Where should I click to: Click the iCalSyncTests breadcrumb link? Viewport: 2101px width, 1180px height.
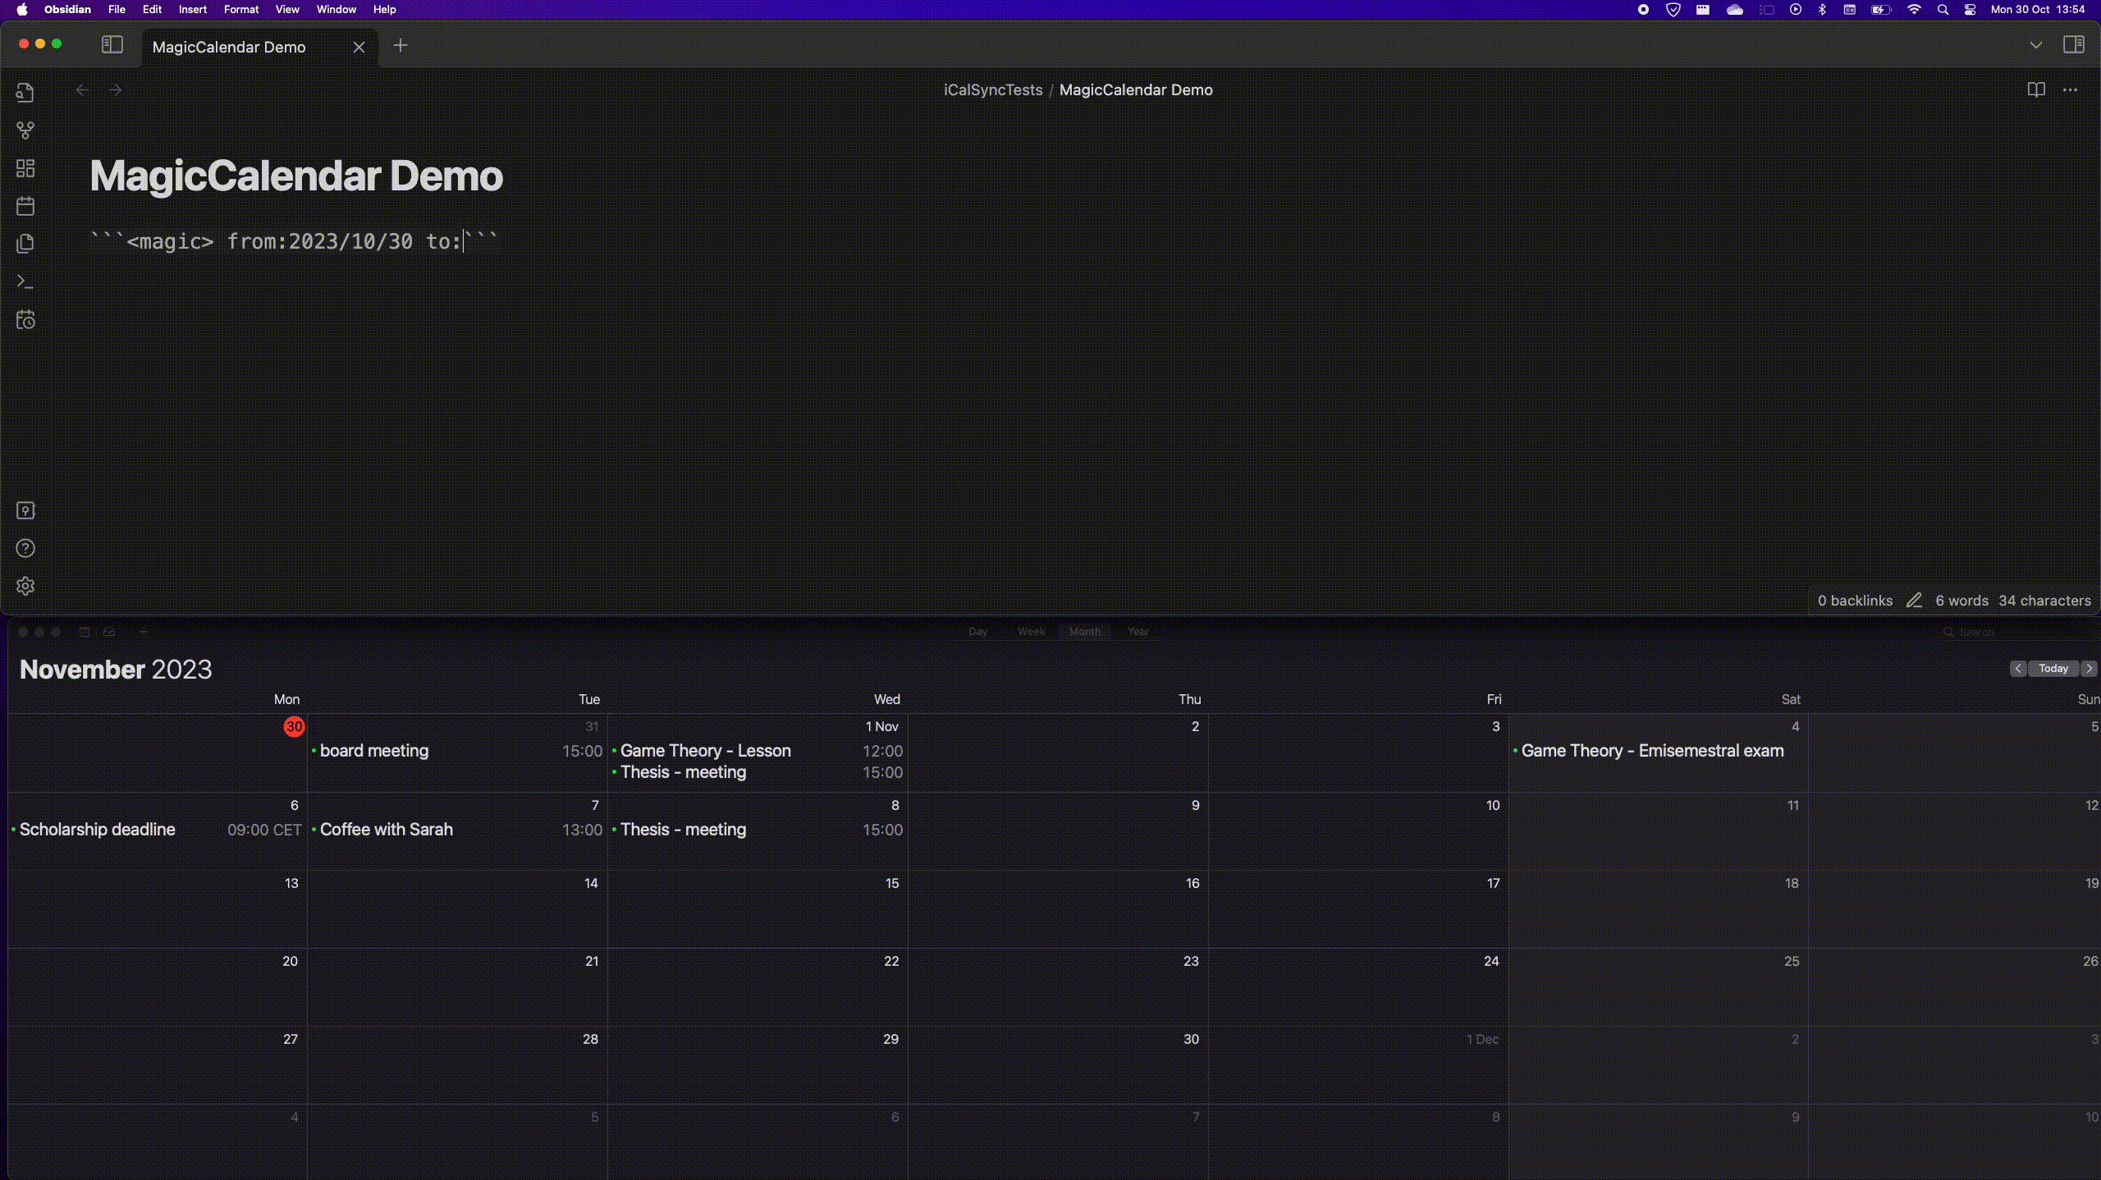993,89
